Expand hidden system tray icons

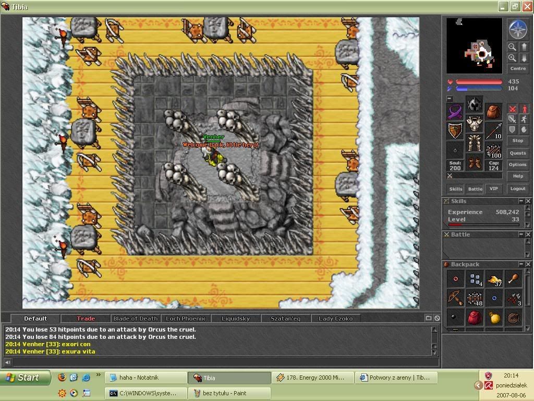click(478, 385)
